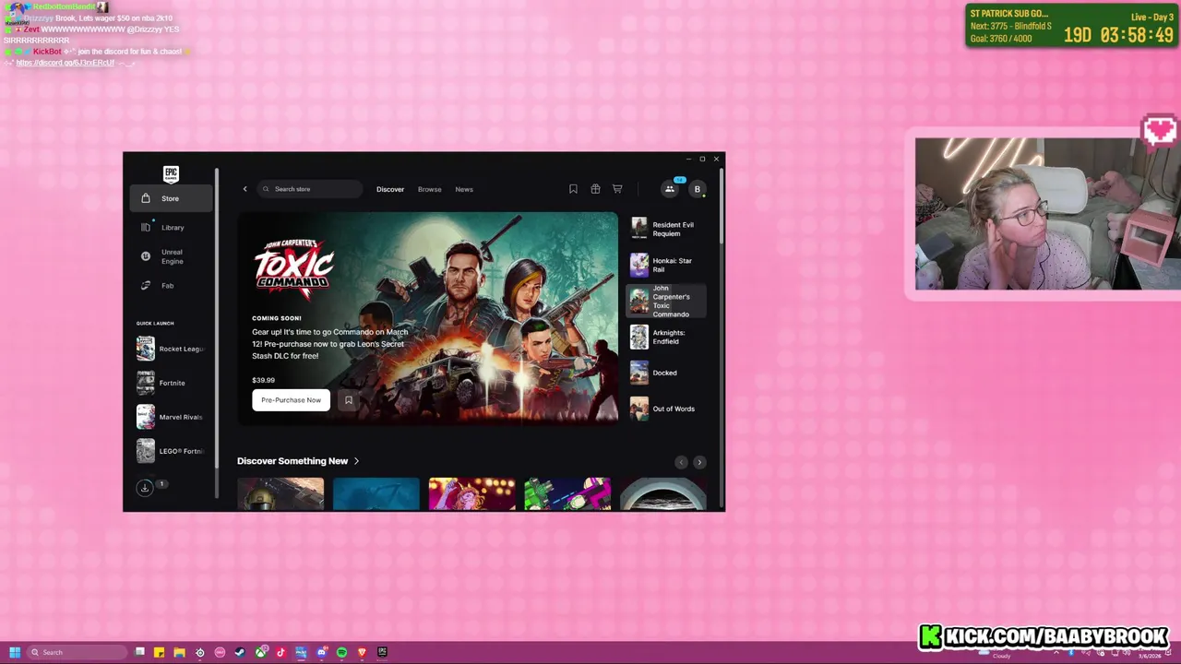Open Library in the sidebar
The width and height of the screenshot is (1181, 664).
click(171, 227)
